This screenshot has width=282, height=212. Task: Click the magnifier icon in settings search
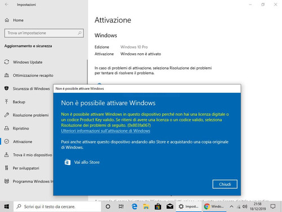click(x=80, y=33)
